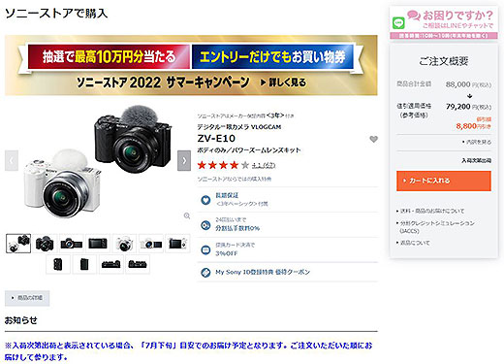
Task: Click the magnifier zoom icon under product image
Action: coord(187,215)
